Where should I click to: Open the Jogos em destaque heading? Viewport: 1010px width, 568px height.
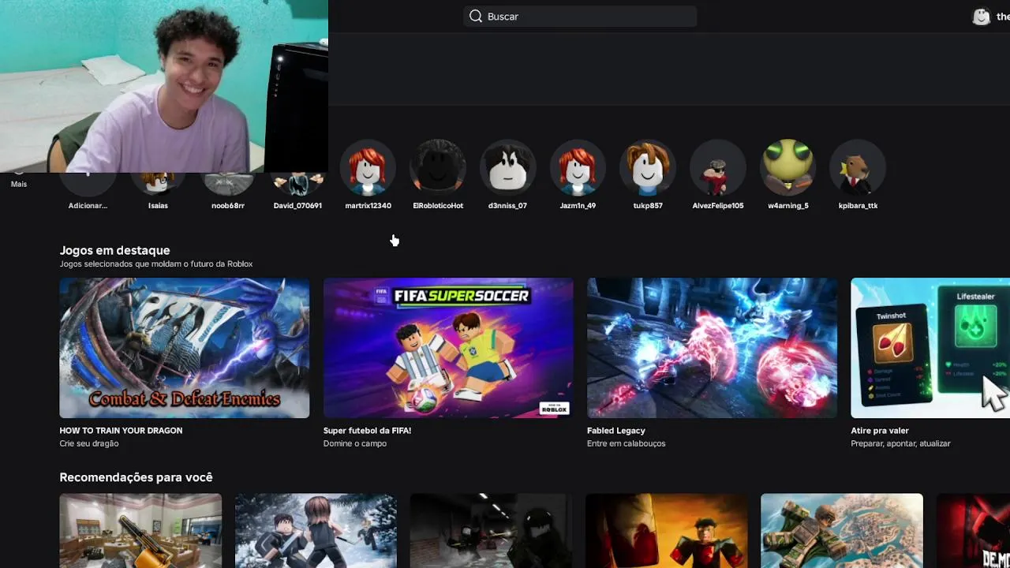coord(114,250)
